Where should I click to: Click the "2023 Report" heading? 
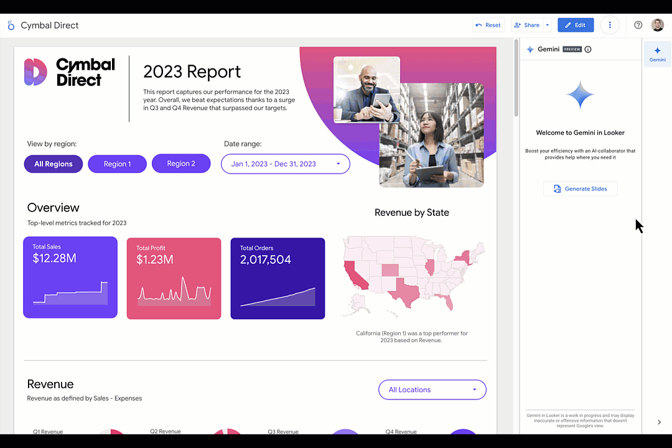pyautogui.click(x=192, y=72)
